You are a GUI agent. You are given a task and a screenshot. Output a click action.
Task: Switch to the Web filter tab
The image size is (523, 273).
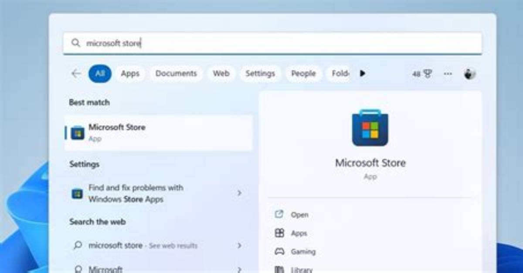coord(221,73)
